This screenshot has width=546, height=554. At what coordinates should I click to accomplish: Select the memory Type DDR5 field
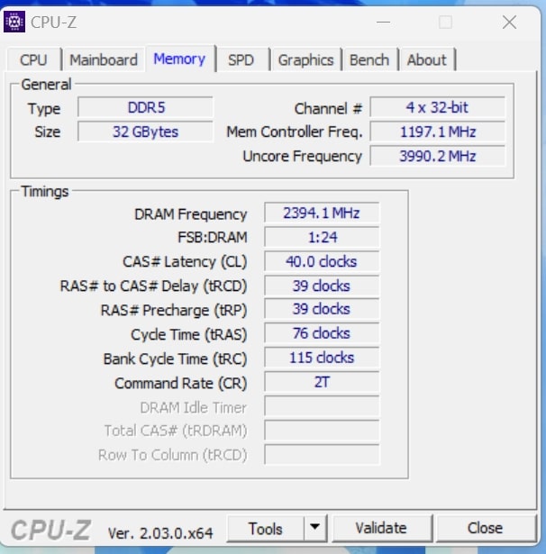146,108
